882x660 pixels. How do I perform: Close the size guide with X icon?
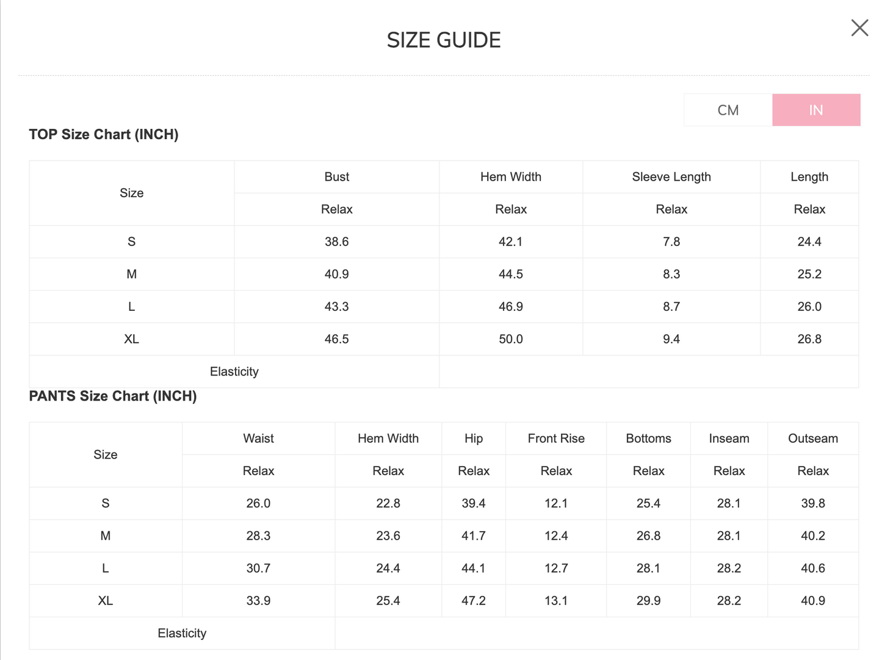coord(859,27)
